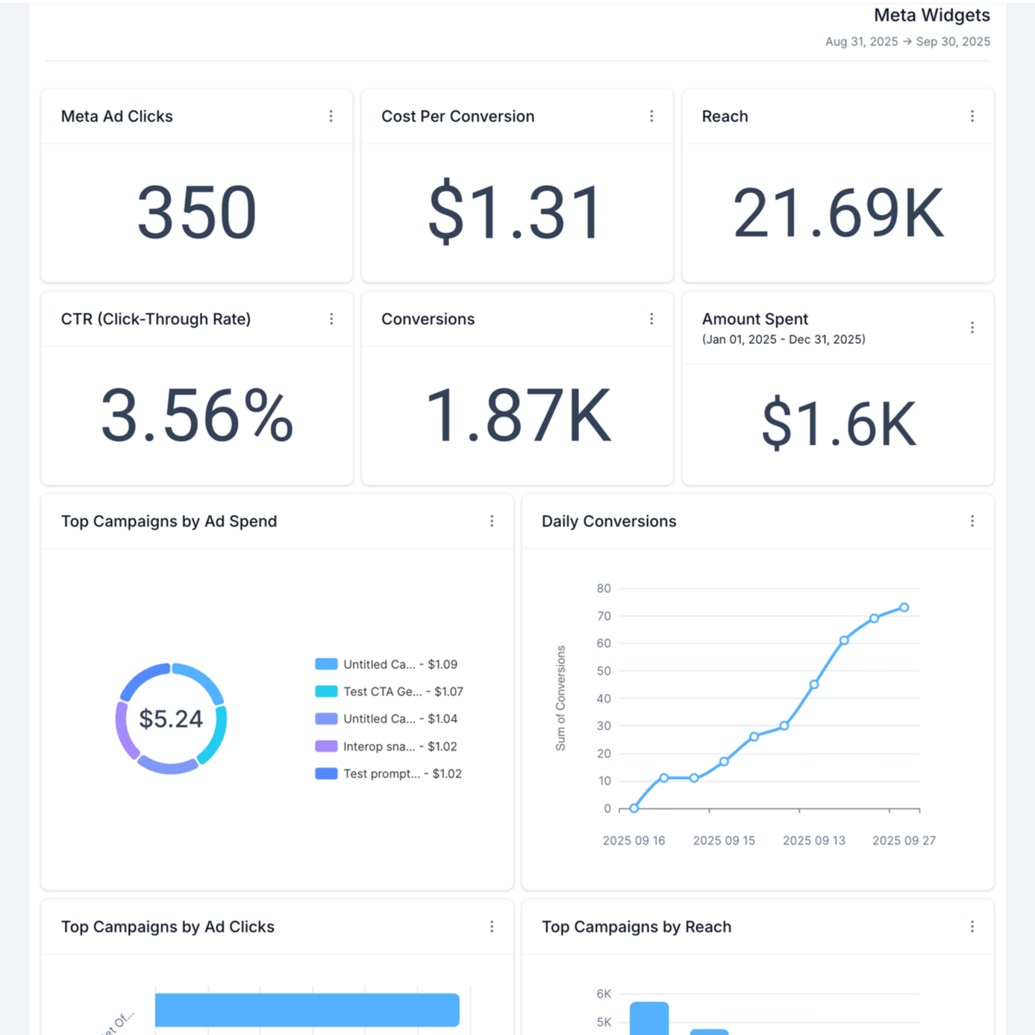Image resolution: width=1035 pixels, height=1035 pixels.
Task: Click the 350 Meta Ad Clicks value
Action: coord(197,213)
